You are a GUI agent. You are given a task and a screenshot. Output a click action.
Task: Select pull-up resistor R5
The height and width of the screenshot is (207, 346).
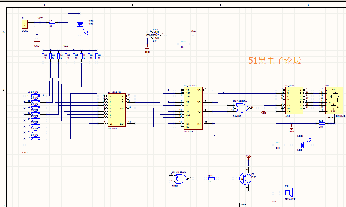[74, 56]
